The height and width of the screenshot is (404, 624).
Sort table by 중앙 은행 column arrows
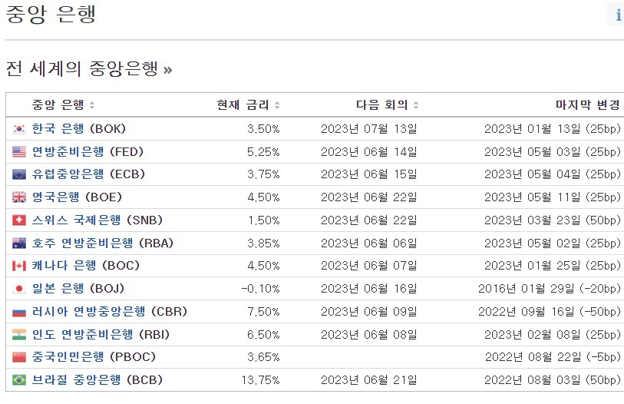click(x=92, y=105)
